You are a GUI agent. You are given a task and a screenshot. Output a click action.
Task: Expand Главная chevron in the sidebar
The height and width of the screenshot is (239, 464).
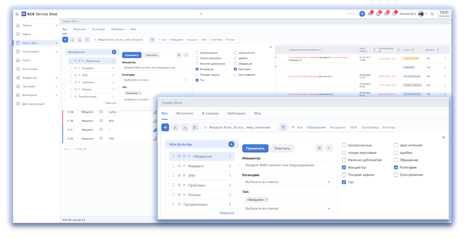pyautogui.click(x=57, y=25)
